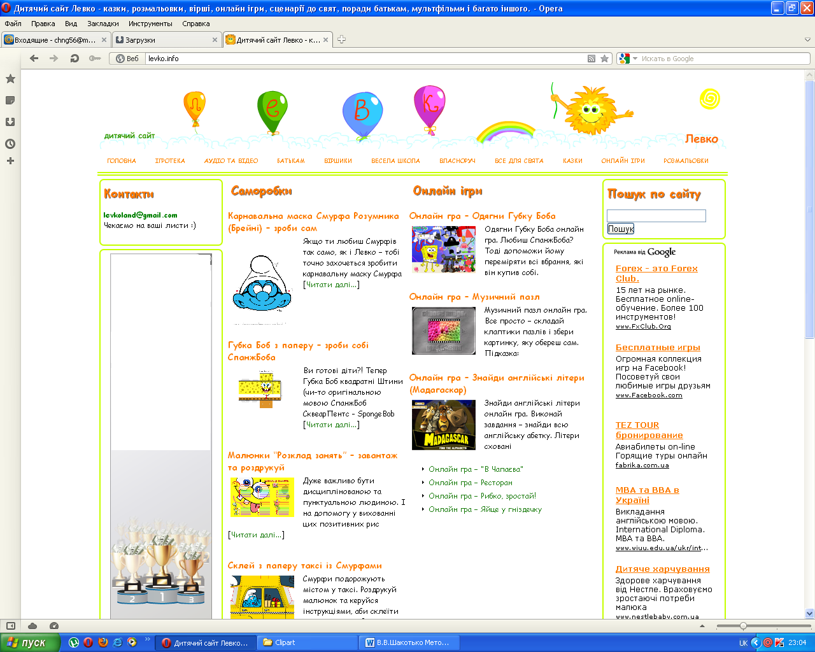Open the Инструменты menu
This screenshot has height=652, width=815.
(x=150, y=24)
